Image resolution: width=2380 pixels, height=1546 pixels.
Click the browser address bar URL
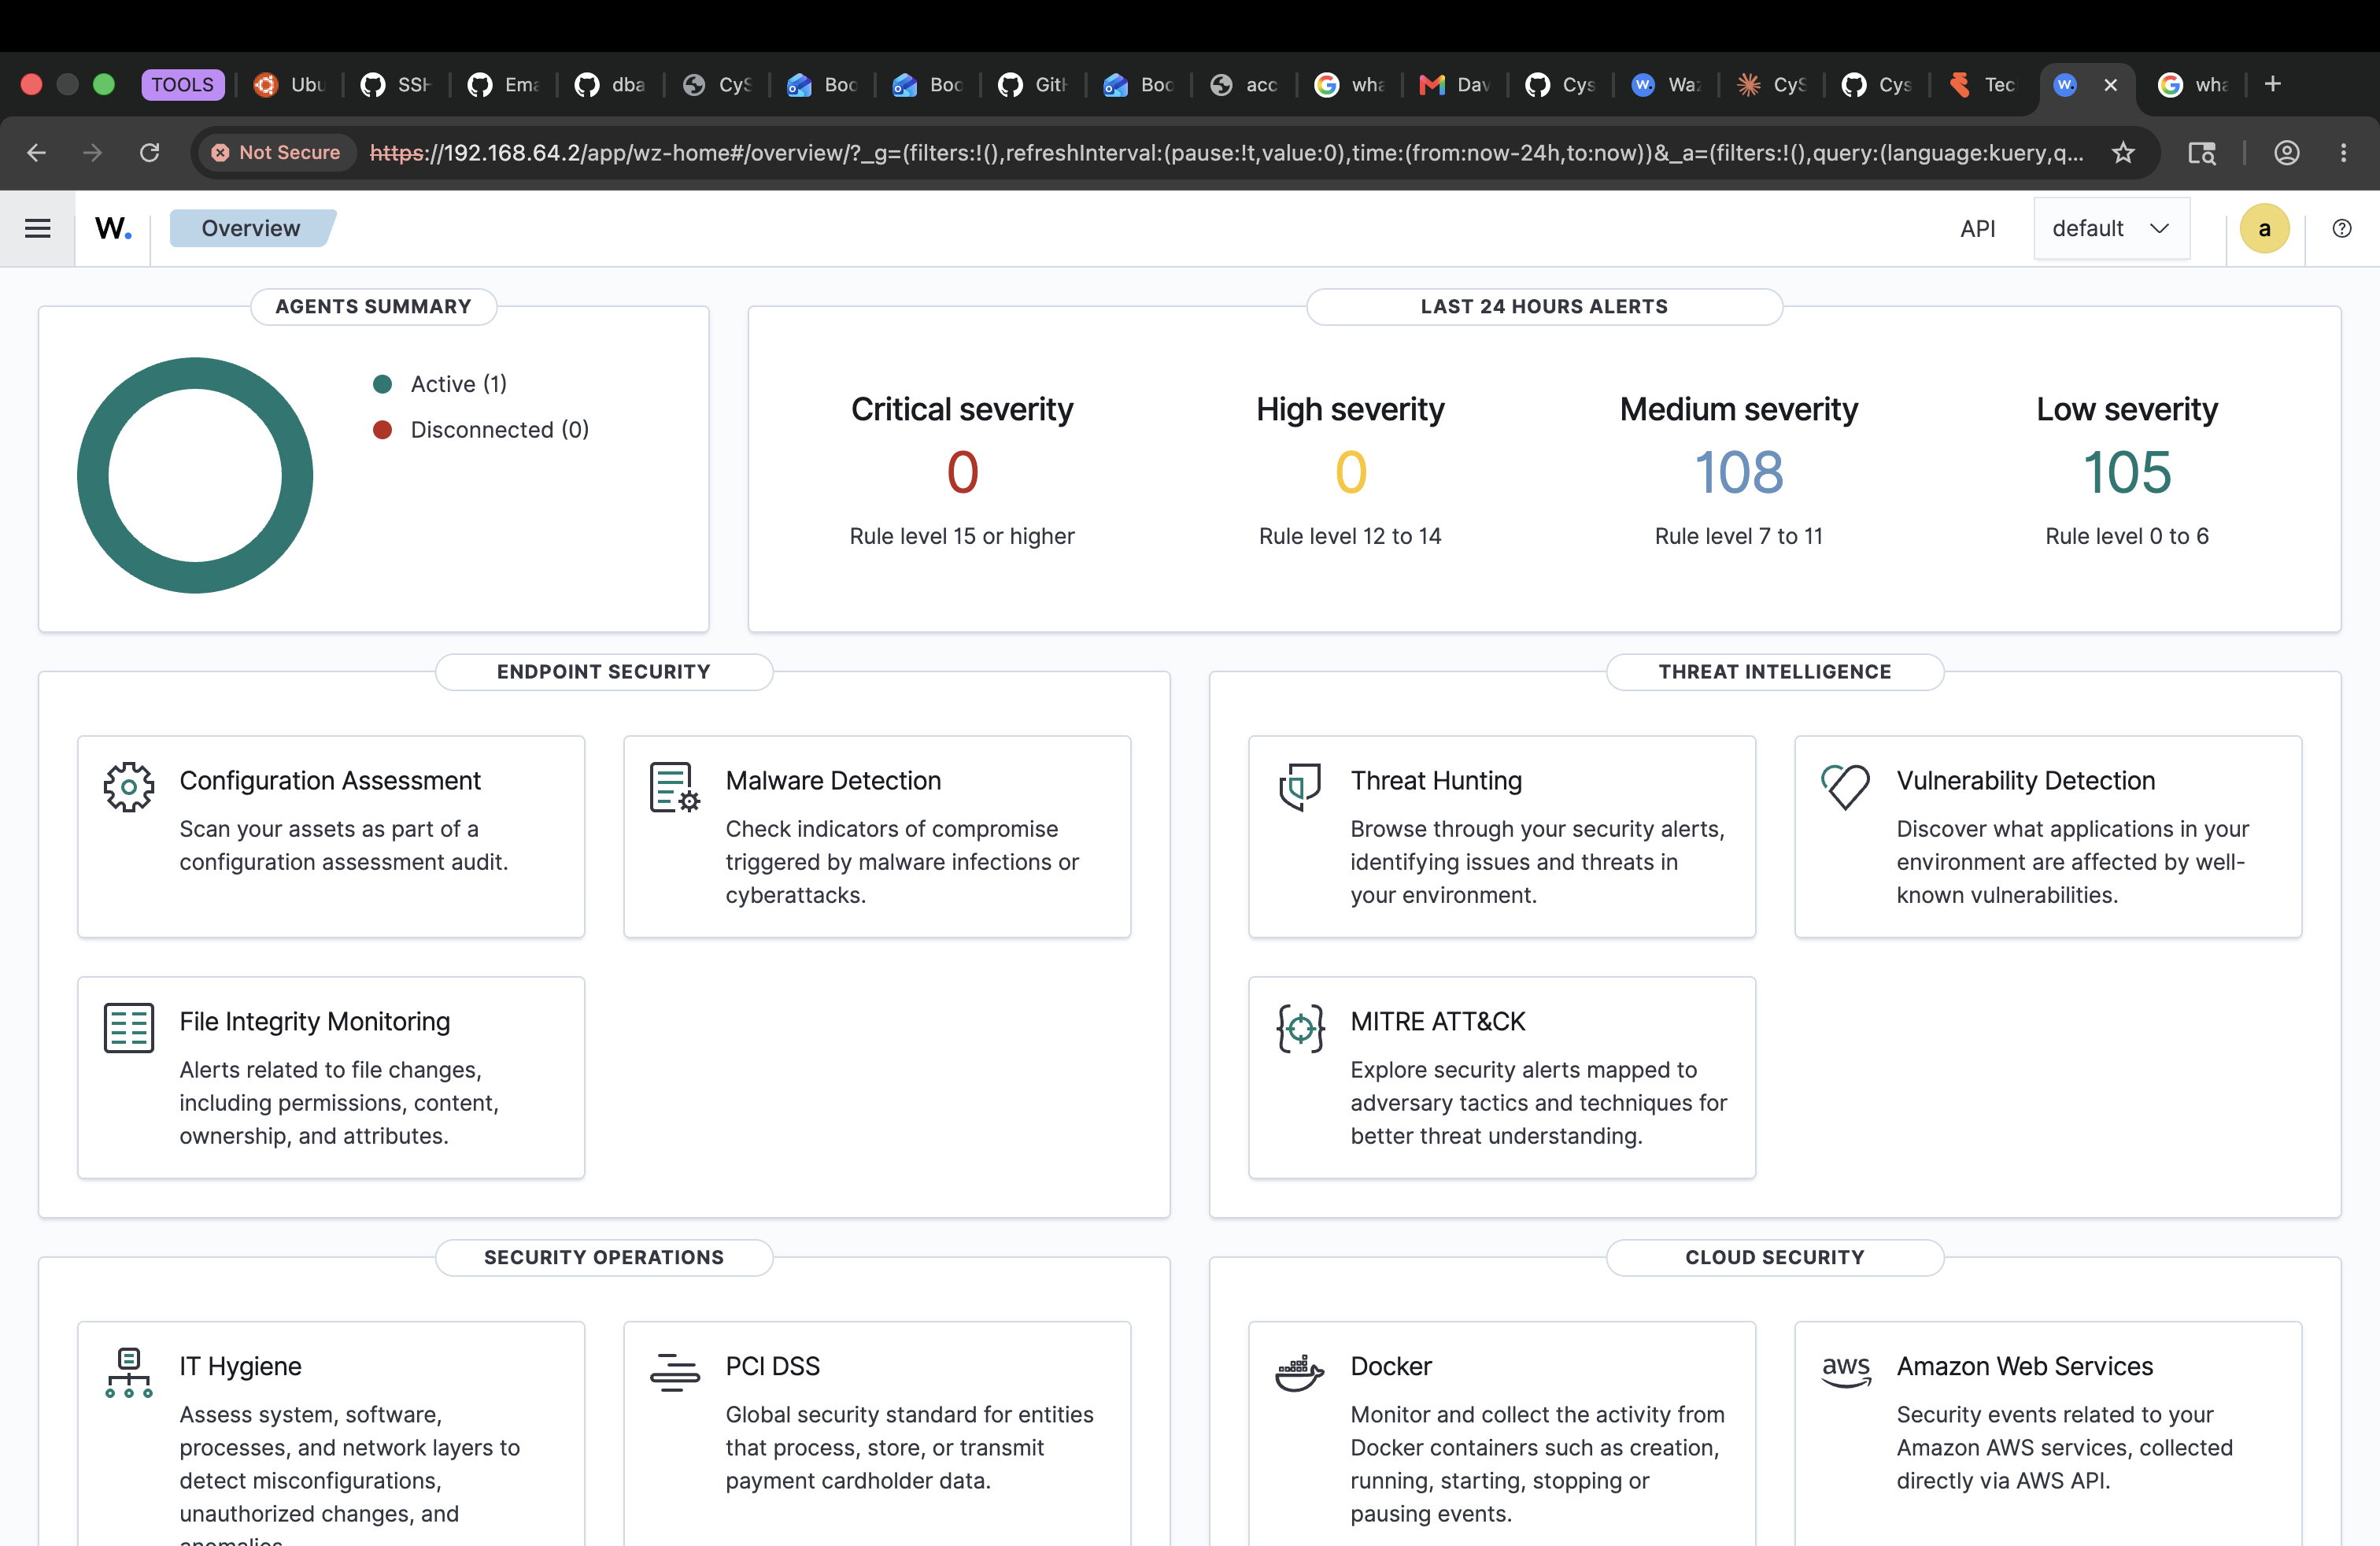pos(1227,152)
